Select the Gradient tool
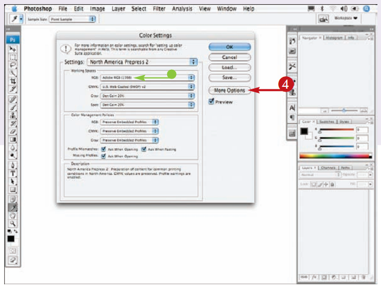Image resolution: width=381 pixels, height=289 pixels. (12, 139)
